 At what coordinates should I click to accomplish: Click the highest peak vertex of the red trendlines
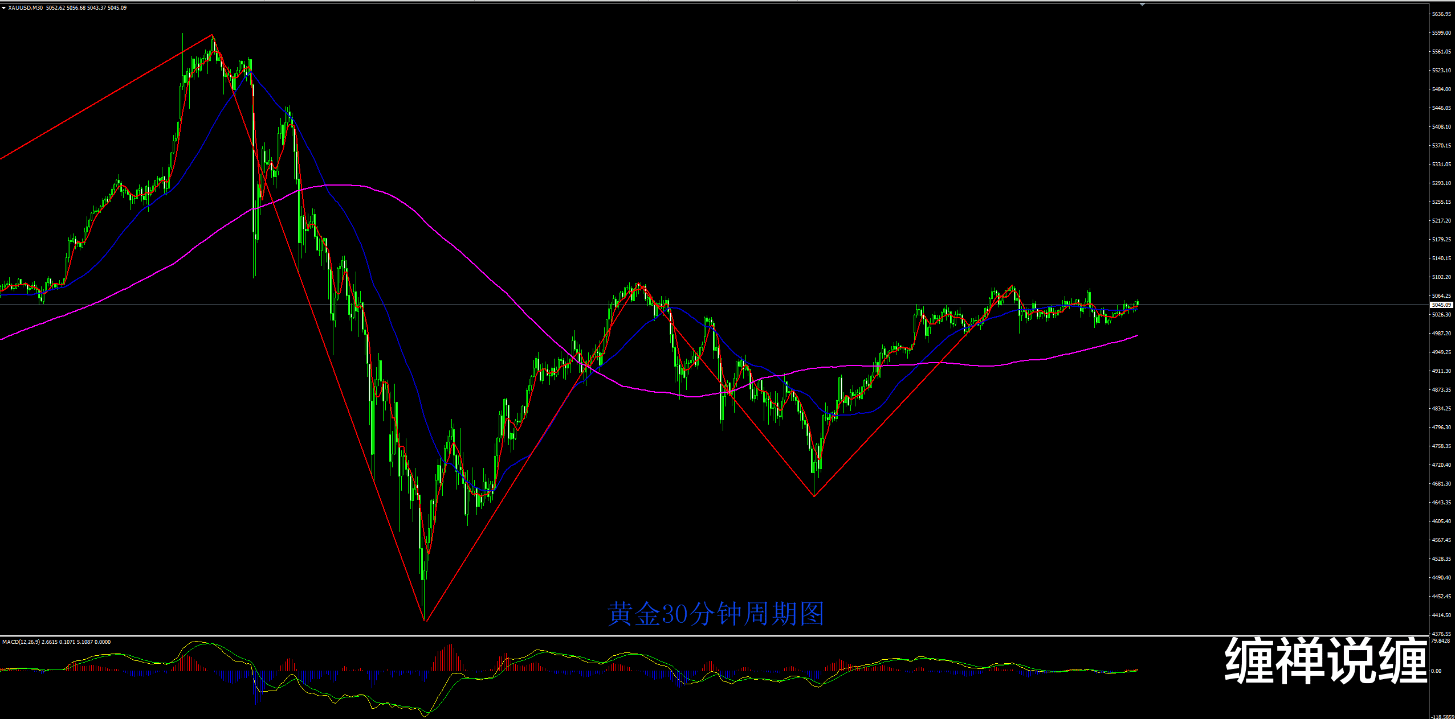213,35
